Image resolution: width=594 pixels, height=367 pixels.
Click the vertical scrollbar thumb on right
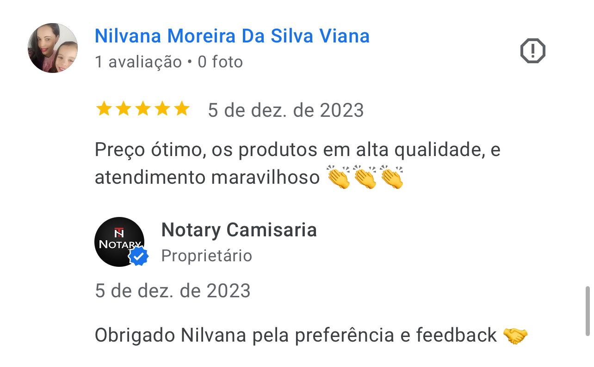(x=588, y=311)
